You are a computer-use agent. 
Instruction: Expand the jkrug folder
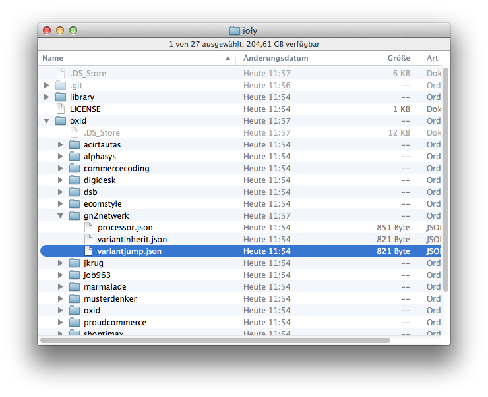click(x=61, y=263)
